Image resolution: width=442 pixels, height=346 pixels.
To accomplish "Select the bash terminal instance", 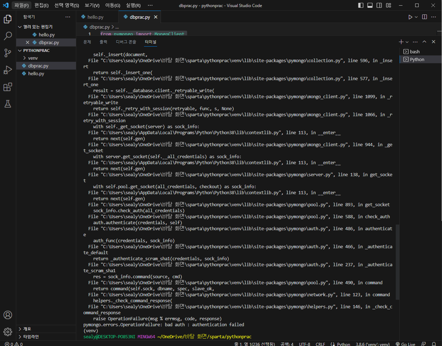I will (x=420, y=52).
